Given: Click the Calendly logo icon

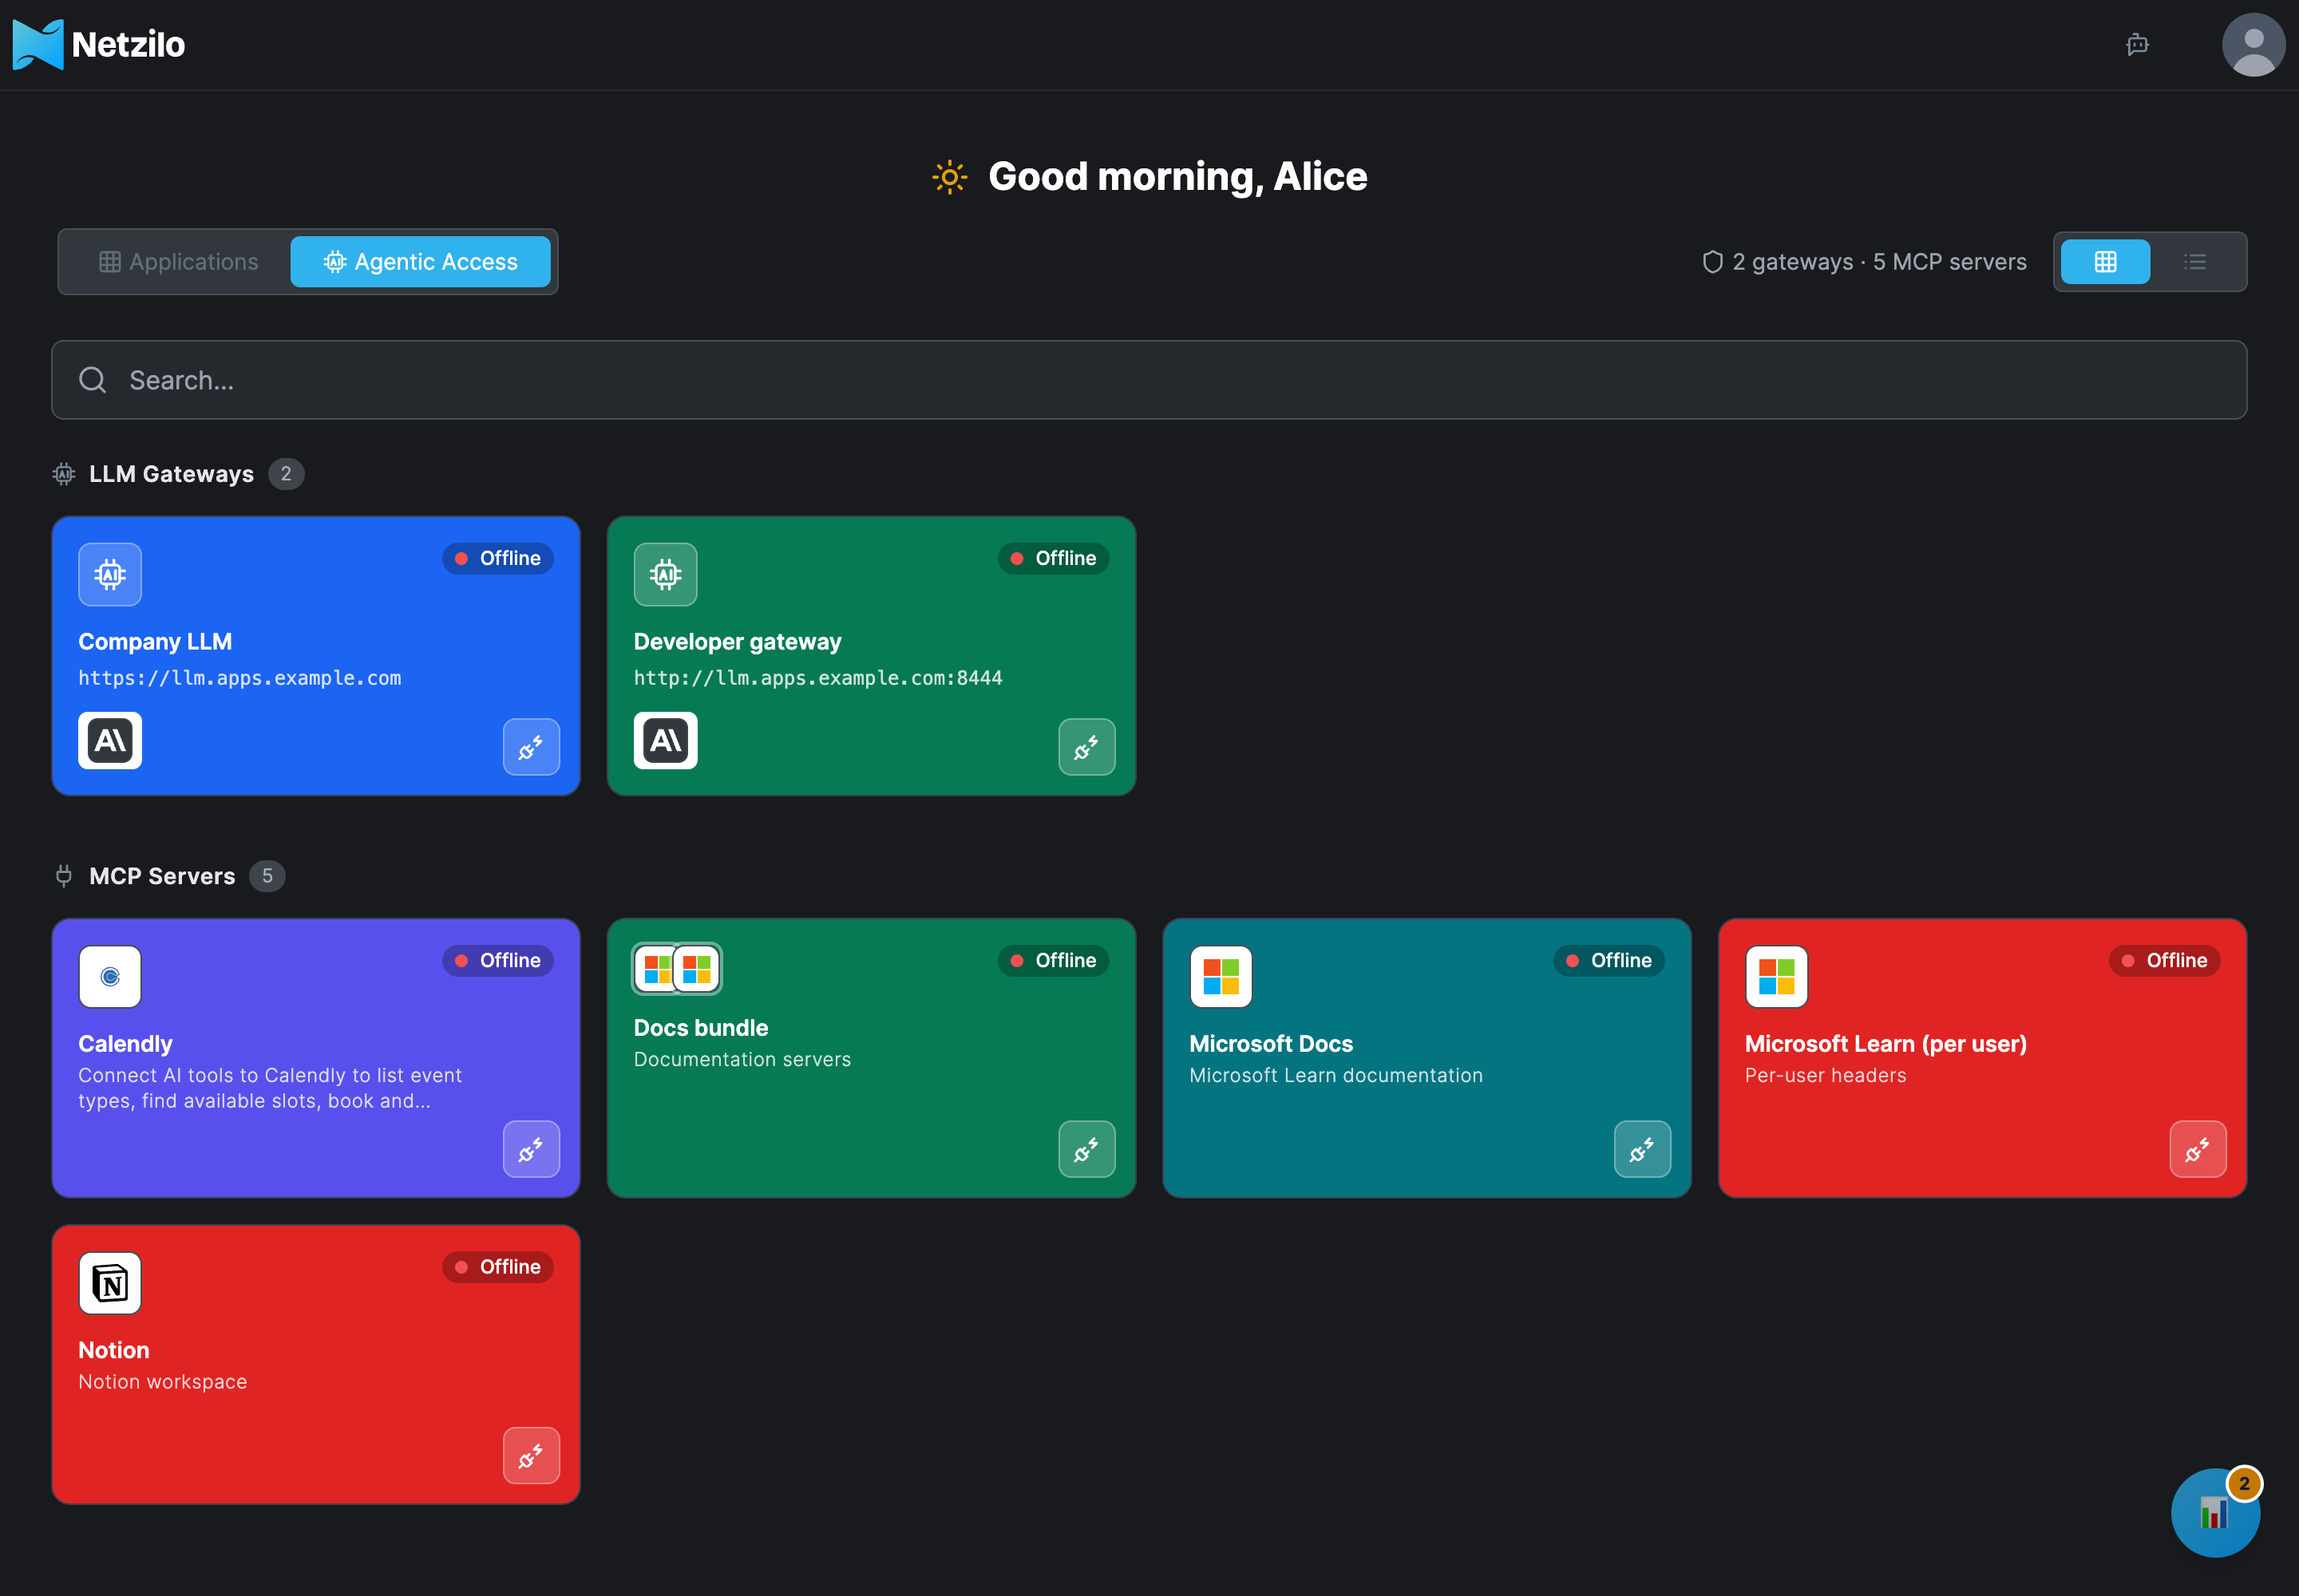Looking at the screenshot, I should pyautogui.click(x=110, y=977).
